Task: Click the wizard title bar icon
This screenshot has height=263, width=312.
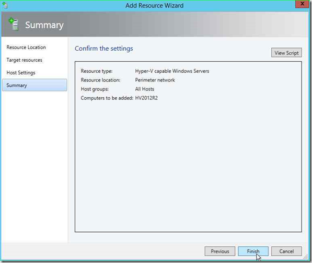Action: pyautogui.click(x=5, y=5)
